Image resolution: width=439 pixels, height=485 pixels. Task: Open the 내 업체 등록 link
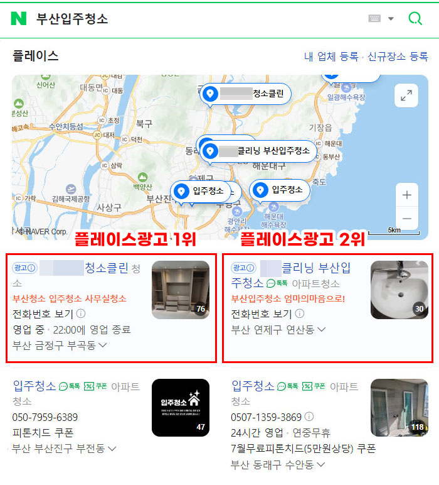tap(331, 57)
